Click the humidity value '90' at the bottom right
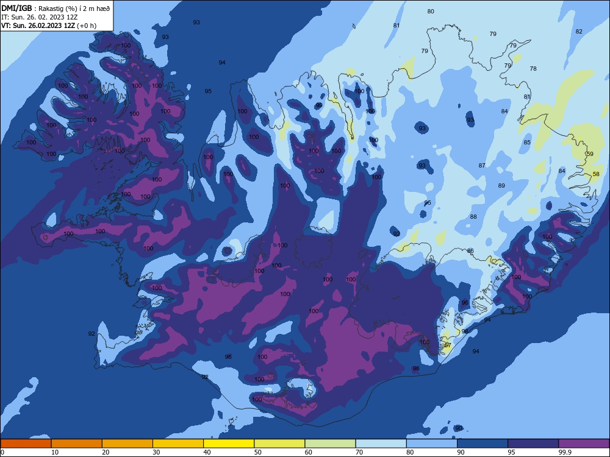The width and height of the screenshot is (610, 457). [x=459, y=428]
